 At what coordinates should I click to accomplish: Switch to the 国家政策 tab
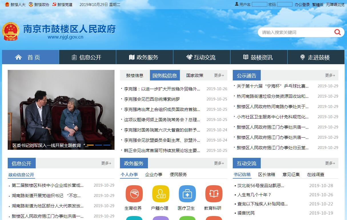[x=195, y=75]
